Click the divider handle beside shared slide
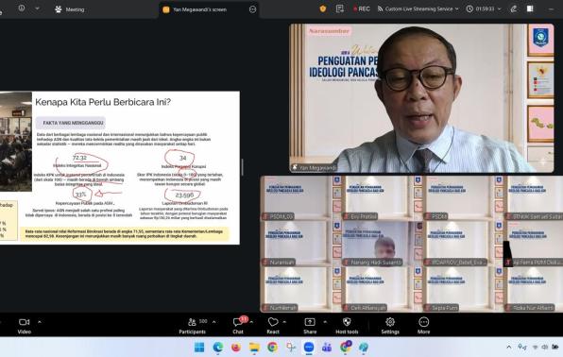 click(243, 167)
